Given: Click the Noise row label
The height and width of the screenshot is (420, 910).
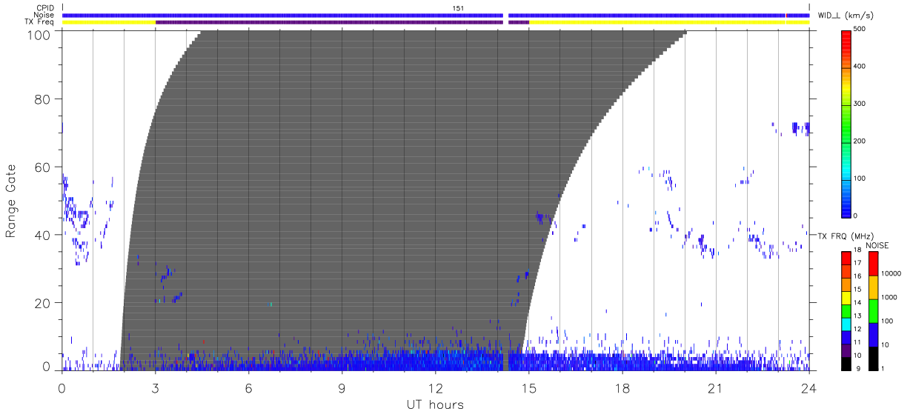Looking at the screenshot, I should 44,15.
